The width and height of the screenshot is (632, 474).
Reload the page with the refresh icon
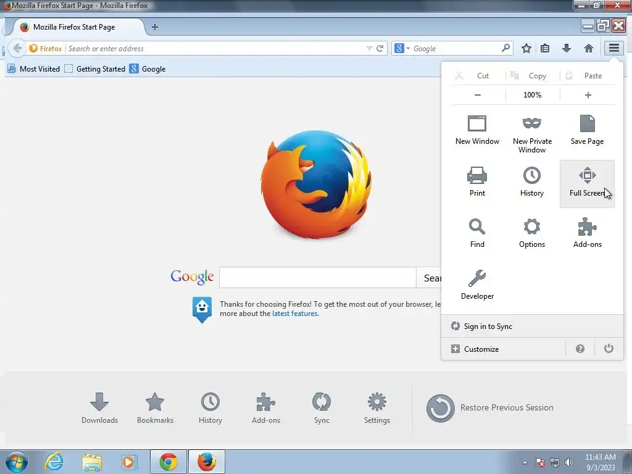(380, 48)
